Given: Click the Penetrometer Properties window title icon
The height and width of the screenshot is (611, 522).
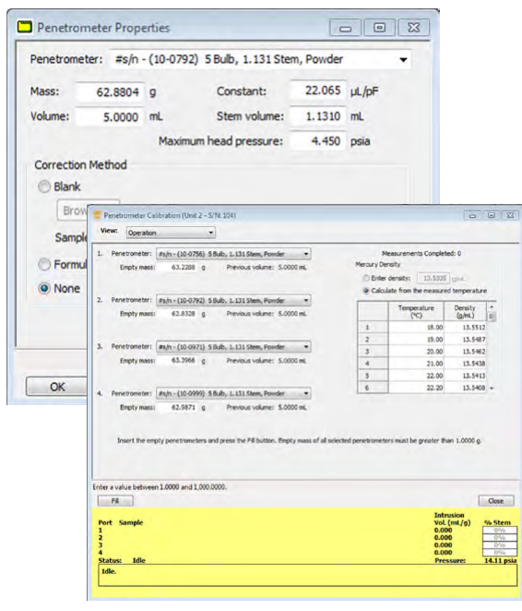Looking at the screenshot, I should [x=25, y=28].
